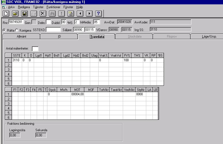Click the SSTEKO input field
Screen dimensions: 223x144
tap(53, 30)
